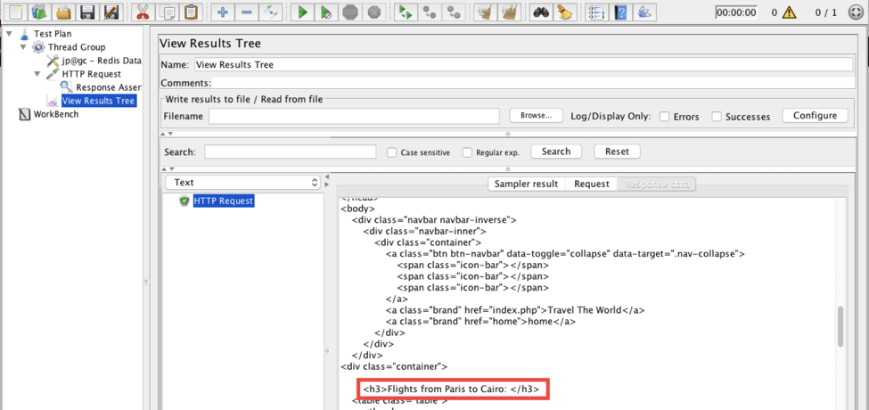This screenshot has width=869, height=410.
Task: Click Remote Shutdown All icon
Action: (454, 11)
